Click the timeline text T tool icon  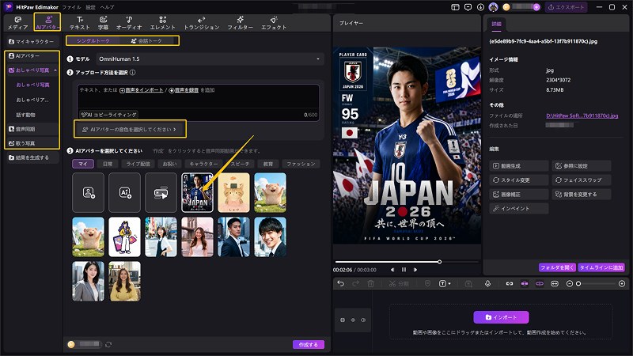pos(442,284)
